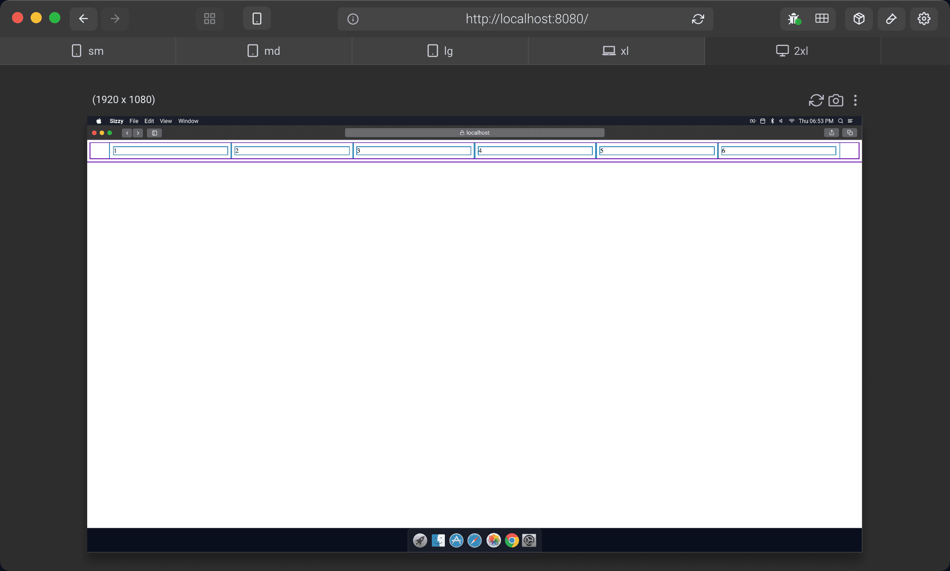
Task: Click the four-squares layout icon
Action: point(210,19)
